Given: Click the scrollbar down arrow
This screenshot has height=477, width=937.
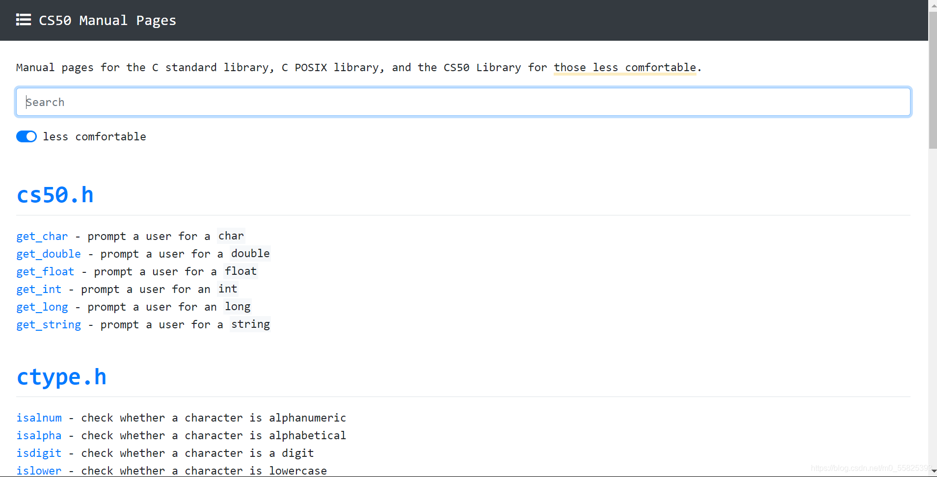Looking at the screenshot, I should point(933,472).
